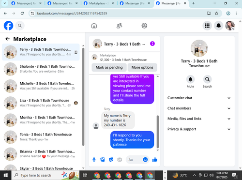Record a voice clip with microphone icon
This screenshot has height=180, width=242.
coord(94,160)
